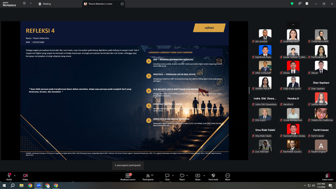Select Livo Februsa's video thumbnail

click(265, 146)
